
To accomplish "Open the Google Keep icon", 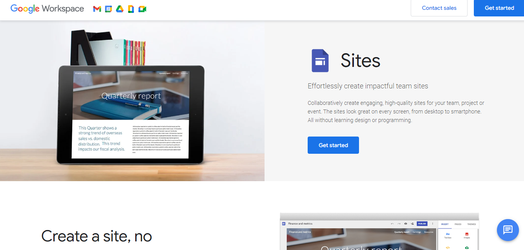I will pos(131,9).
